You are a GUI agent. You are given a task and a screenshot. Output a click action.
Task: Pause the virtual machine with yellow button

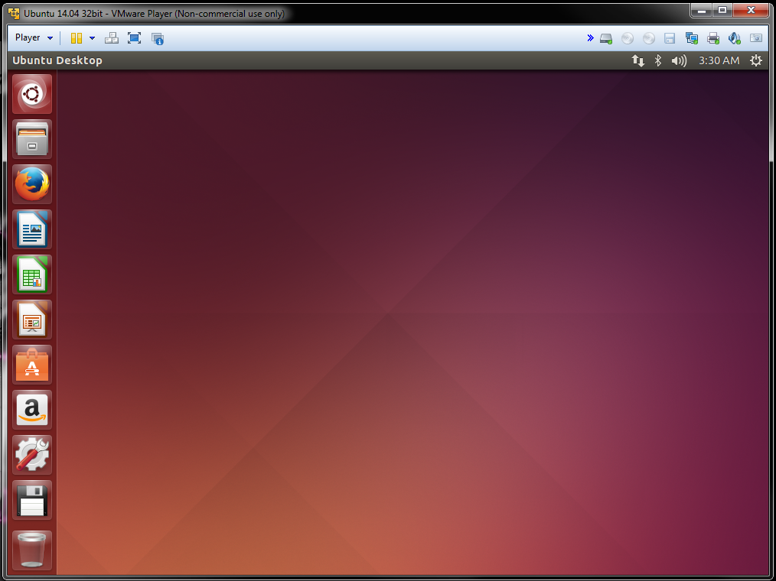tap(77, 38)
